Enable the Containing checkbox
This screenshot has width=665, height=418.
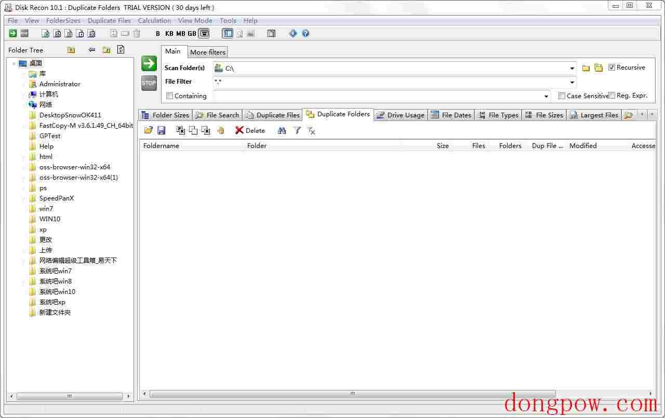click(x=169, y=96)
